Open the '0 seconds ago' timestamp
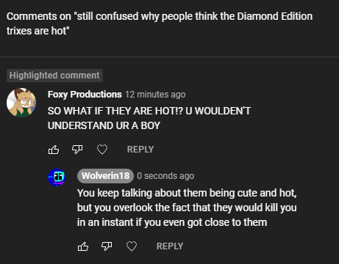Image resolution: width=339 pixels, height=264 pixels. [165, 176]
